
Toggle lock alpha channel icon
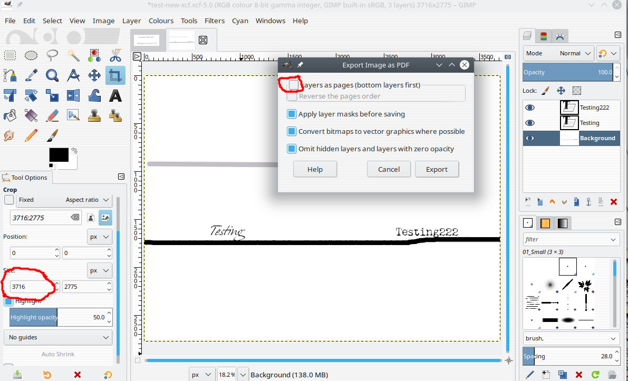click(577, 91)
